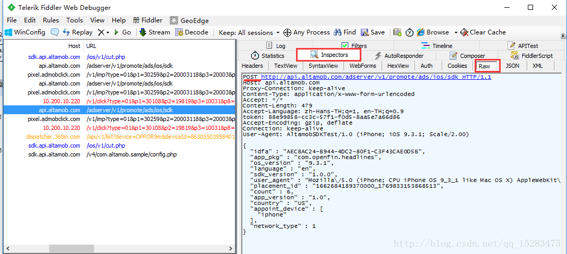Switch to the Inspectors tab
Image resolution: width=567 pixels, height=254 pixels.
point(329,55)
